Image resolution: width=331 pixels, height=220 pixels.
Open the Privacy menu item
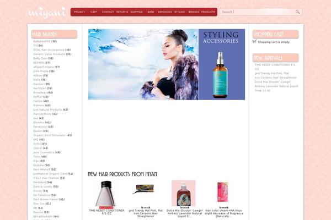pyautogui.click(x=79, y=12)
